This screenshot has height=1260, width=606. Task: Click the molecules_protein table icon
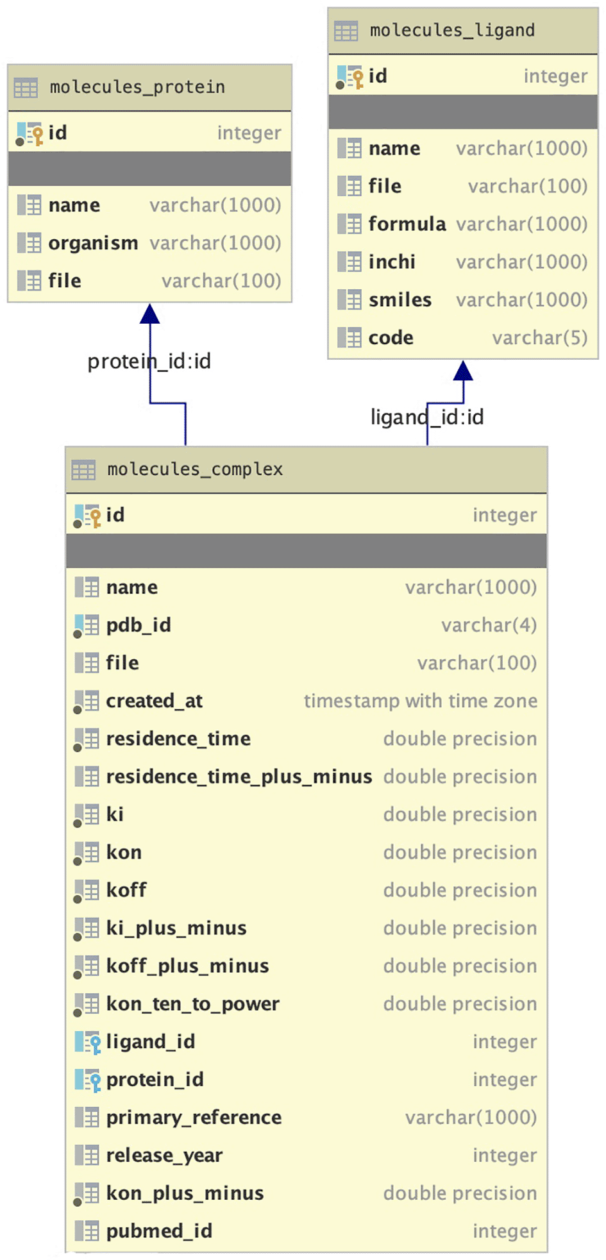click(26, 87)
